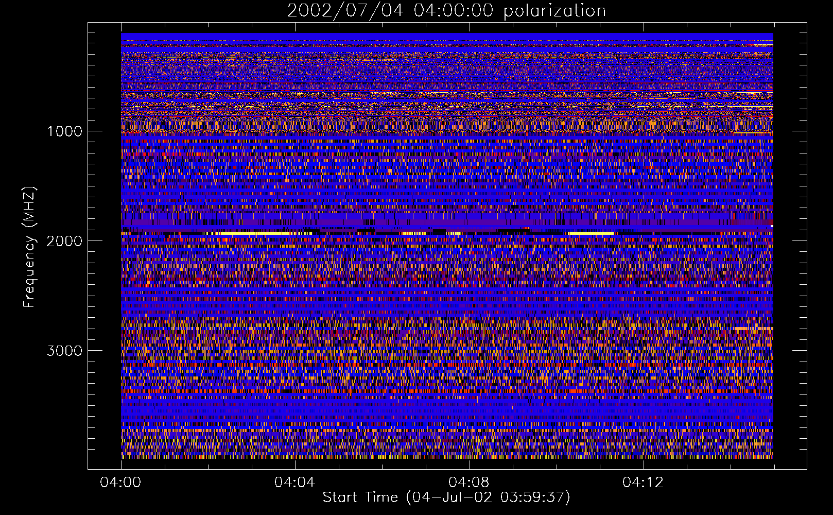Image resolution: width=833 pixels, height=515 pixels.
Task: Click the '1000' frequency tick label
Action: point(65,131)
